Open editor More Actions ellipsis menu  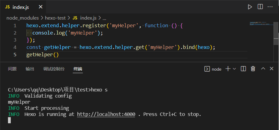[x=270, y=7]
